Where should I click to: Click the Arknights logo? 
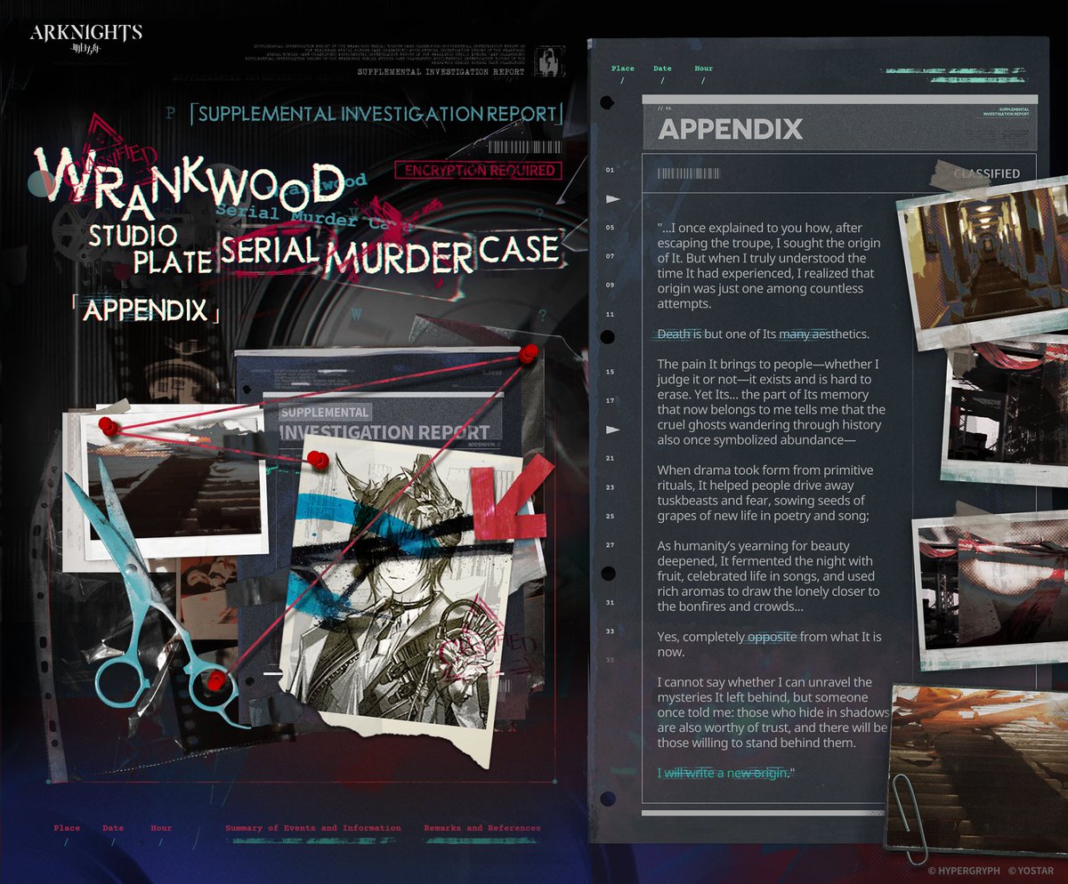(85, 38)
